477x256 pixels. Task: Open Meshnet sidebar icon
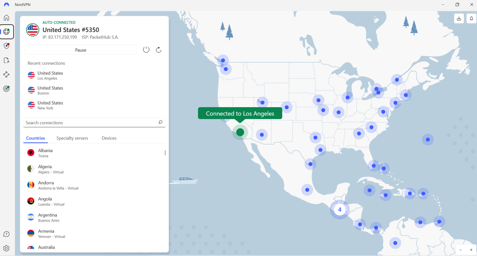pos(7,74)
